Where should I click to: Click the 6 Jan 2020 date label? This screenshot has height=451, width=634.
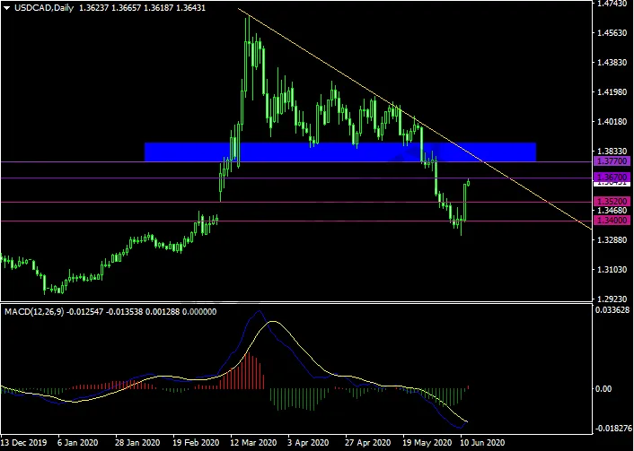click(77, 443)
